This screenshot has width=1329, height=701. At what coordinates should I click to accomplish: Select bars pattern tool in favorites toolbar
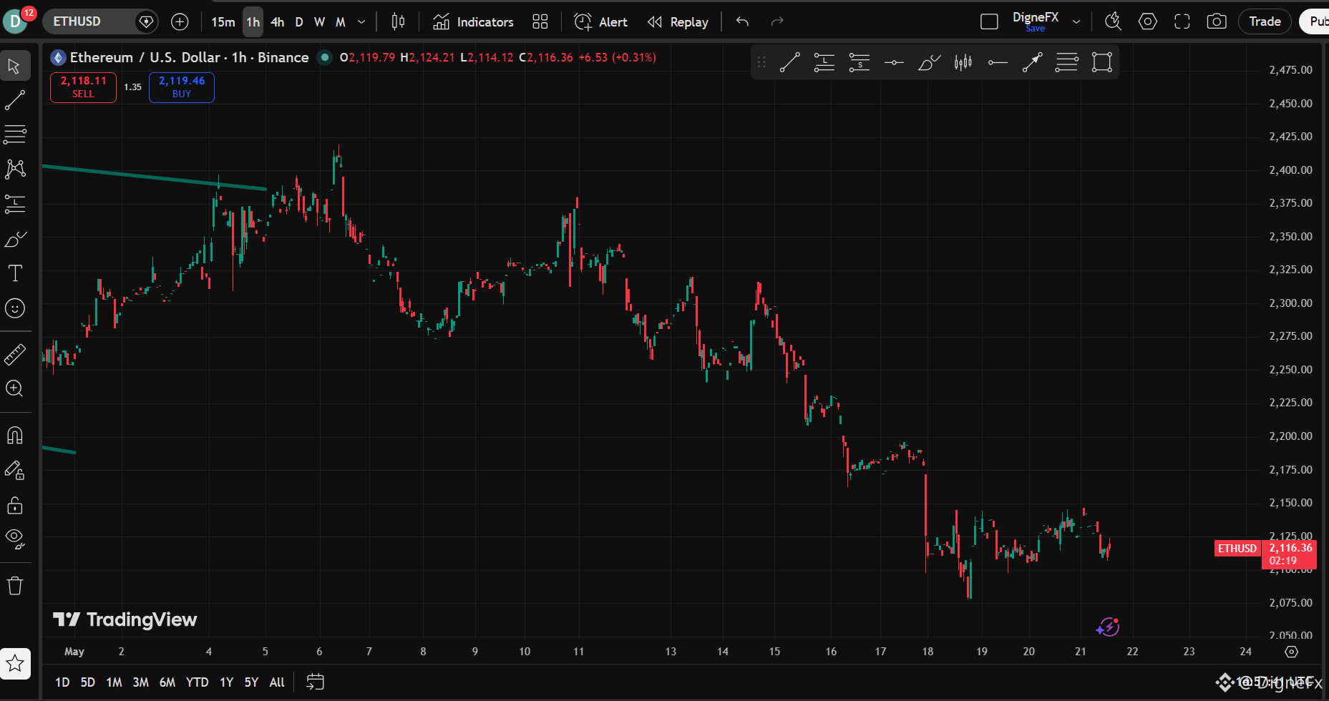(963, 62)
